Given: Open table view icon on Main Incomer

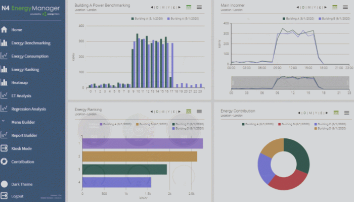Looking at the screenshot, I should point(335,7).
